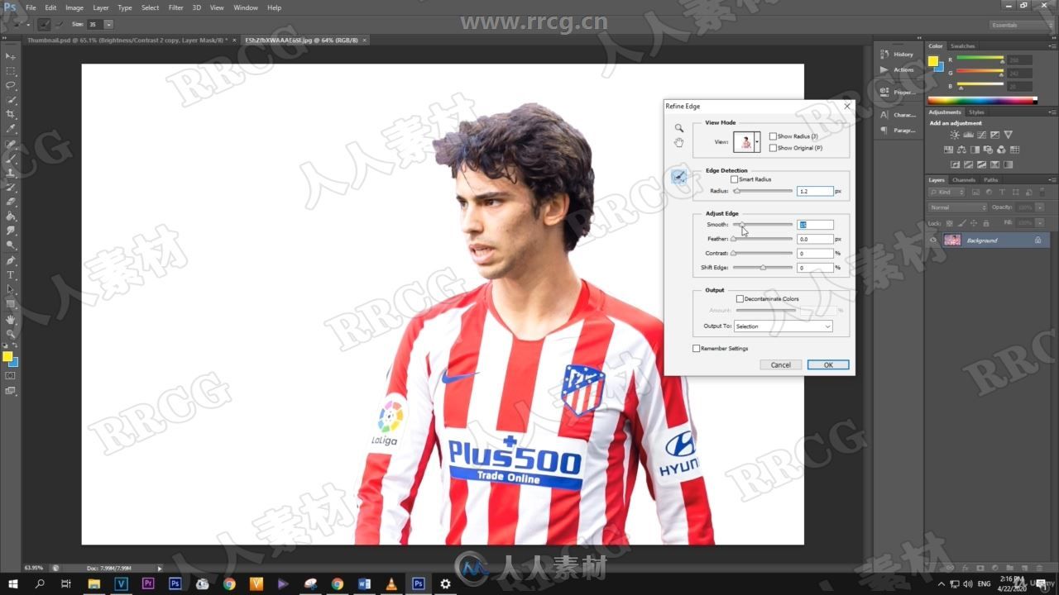Add a Levels adjustment
This screenshot has height=595, width=1059.
pyautogui.click(x=968, y=135)
